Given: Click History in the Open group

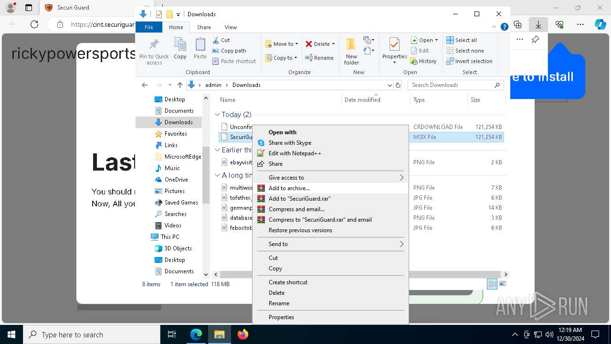Looking at the screenshot, I should coord(423,61).
